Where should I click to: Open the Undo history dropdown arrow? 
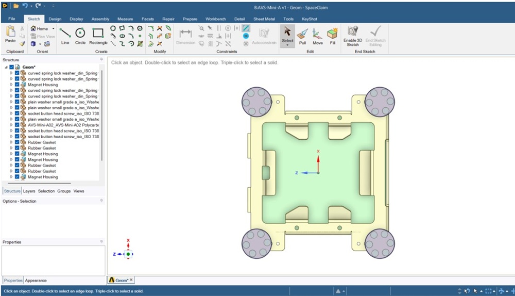point(31,6)
